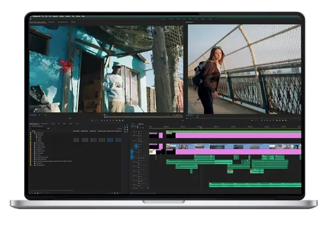This screenshot has width=333, height=233.
Task: Open the Help menu
Action: (x=83, y=16)
